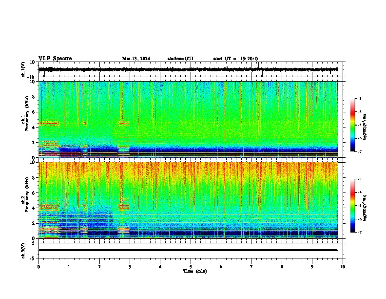Click the "start UT = 15:20:0" text

coord(235,59)
